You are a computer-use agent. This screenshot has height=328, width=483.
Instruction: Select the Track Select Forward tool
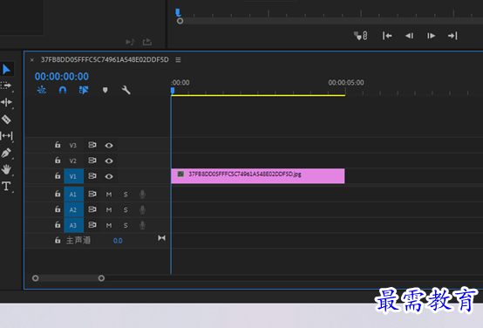(6, 85)
